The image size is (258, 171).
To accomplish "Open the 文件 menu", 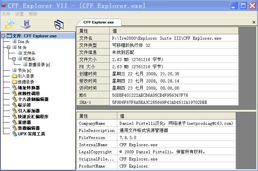I will click(6, 14).
